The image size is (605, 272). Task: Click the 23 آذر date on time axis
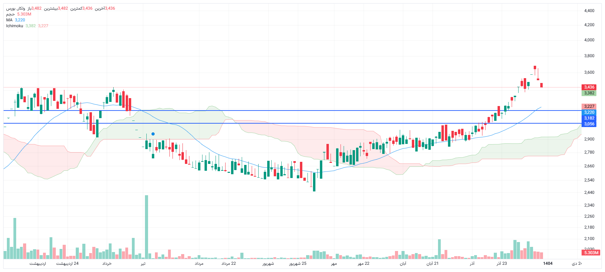coord(501,263)
